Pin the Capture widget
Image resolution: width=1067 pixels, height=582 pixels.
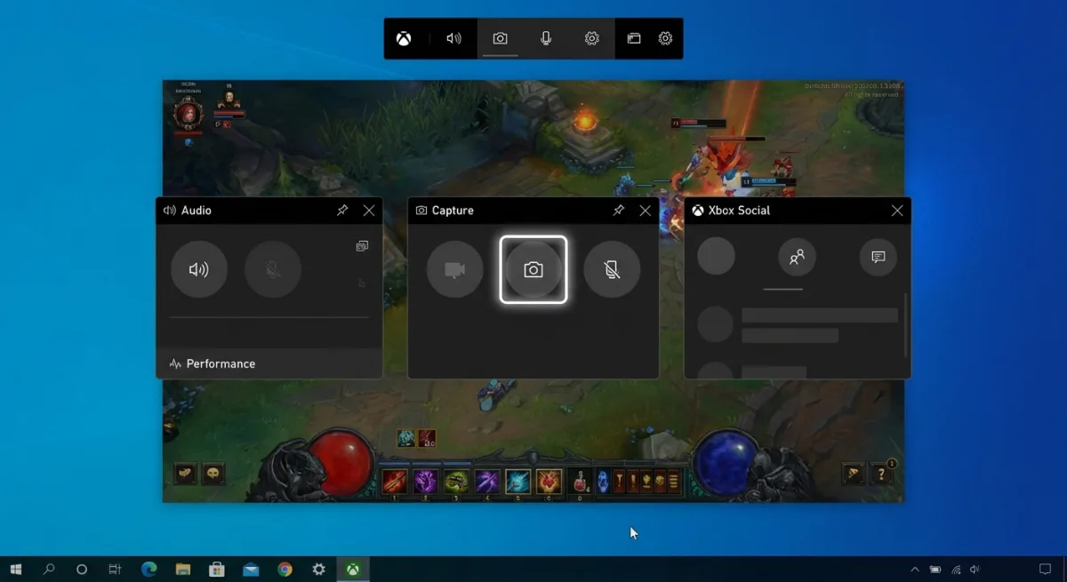(619, 211)
